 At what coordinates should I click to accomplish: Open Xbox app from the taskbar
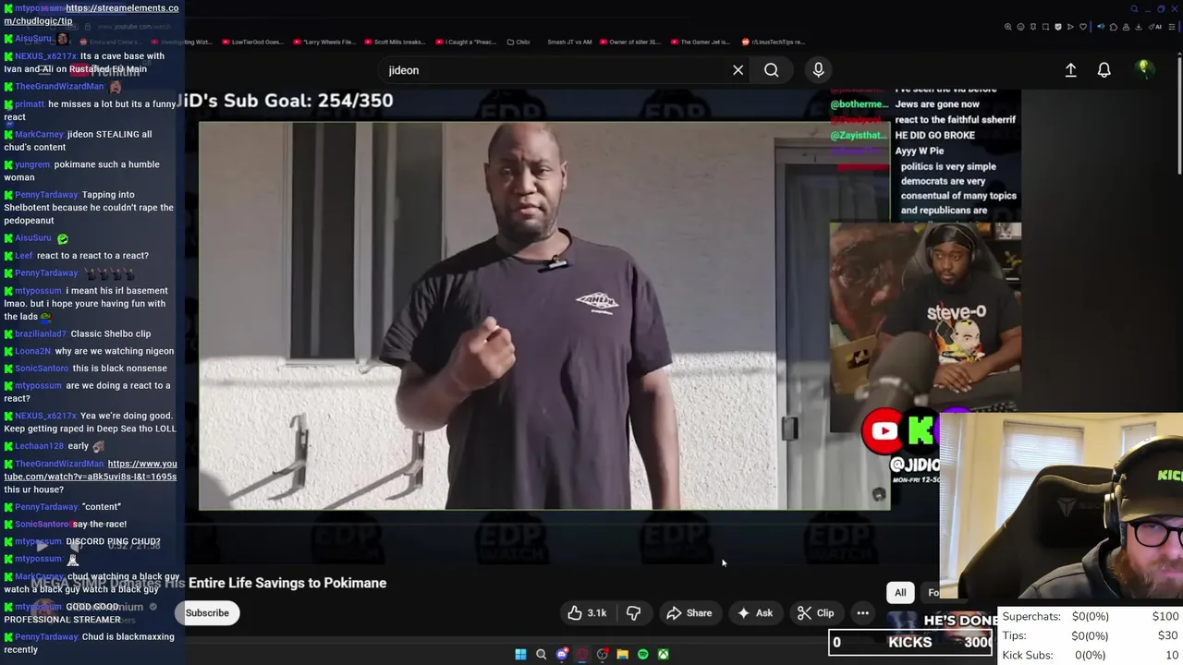[x=663, y=654]
